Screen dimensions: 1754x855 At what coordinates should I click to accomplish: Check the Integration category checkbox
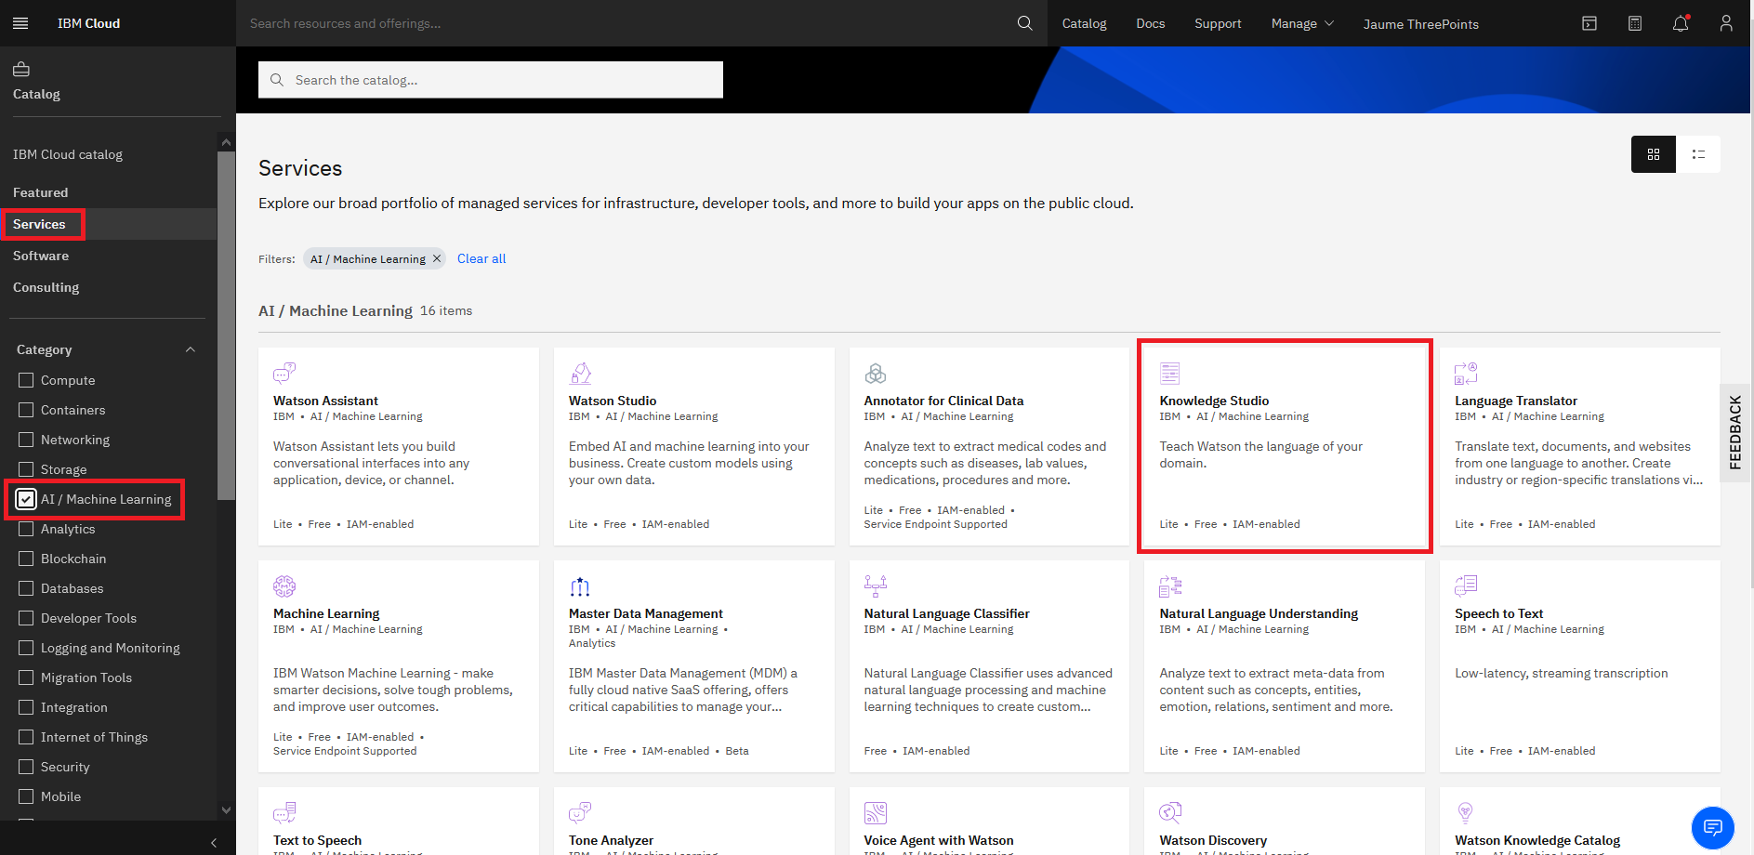(26, 707)
